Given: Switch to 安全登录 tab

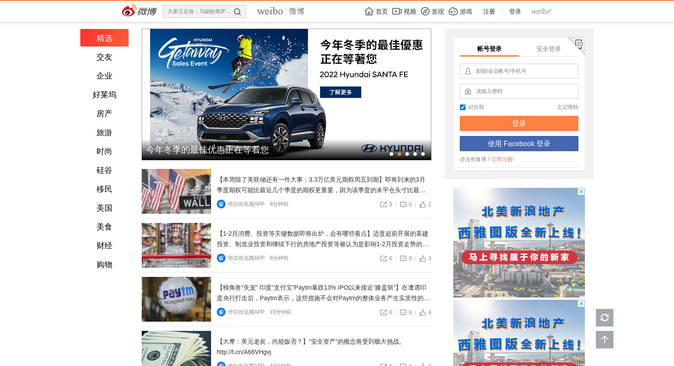Looking at the screenshot, I should click(549, 49).
